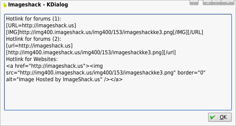Click the alt="Image Hosted by ImageShack.us" line
Image resolution: width=236 pixels, height=126 pixels.
tap(64, 80)
